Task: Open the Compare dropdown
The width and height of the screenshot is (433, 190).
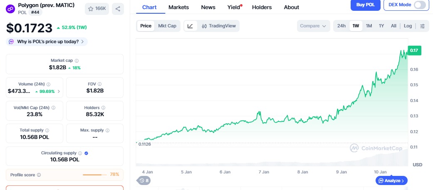Action: click(314, 26)
